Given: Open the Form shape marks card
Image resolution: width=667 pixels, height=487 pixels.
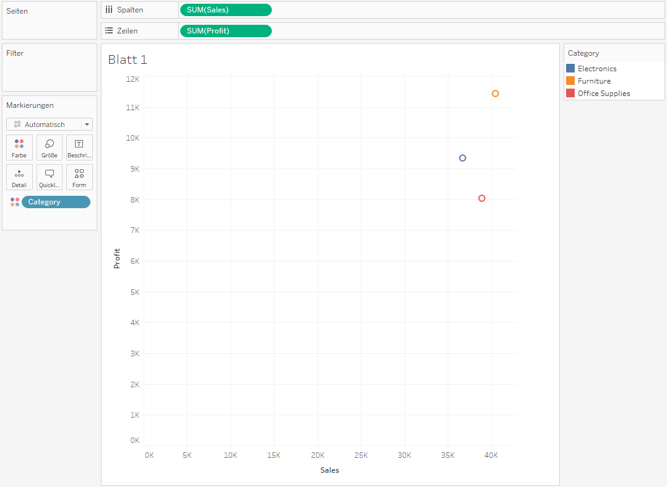Looking at the screenshot, I should [x=79, y=177].
